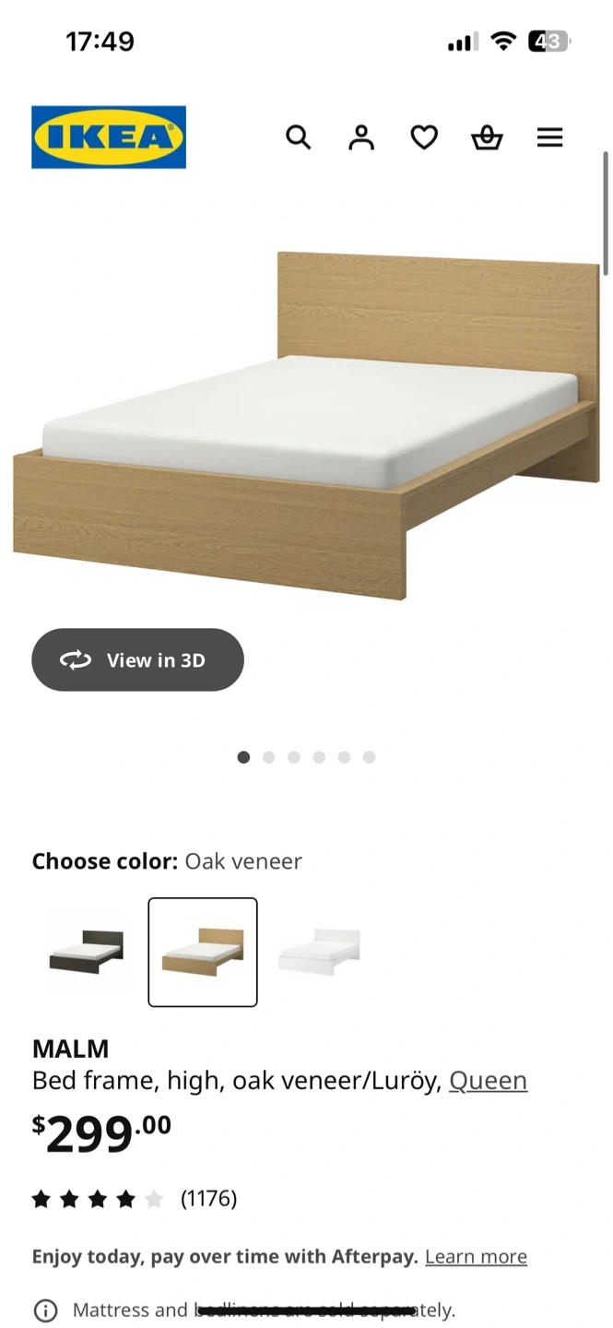This screenshot has width=613, height=1328.
Task: Open the search magnifier icon
Action: (299, 137)
